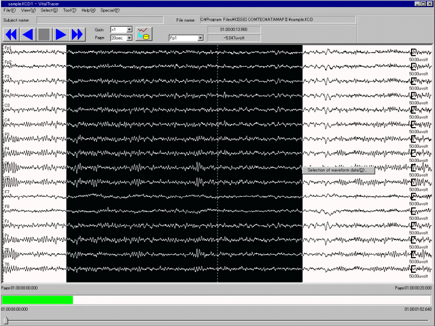The height and width of the screenshot is (326, 435).
Task: Open the Fp1 channel selector dropdown
Action: [x=200, y=38]
